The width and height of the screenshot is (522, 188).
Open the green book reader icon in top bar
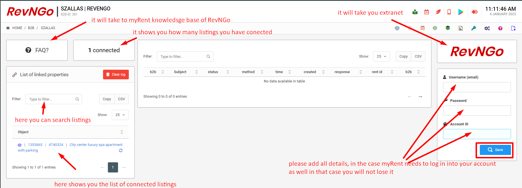[415, 12]
